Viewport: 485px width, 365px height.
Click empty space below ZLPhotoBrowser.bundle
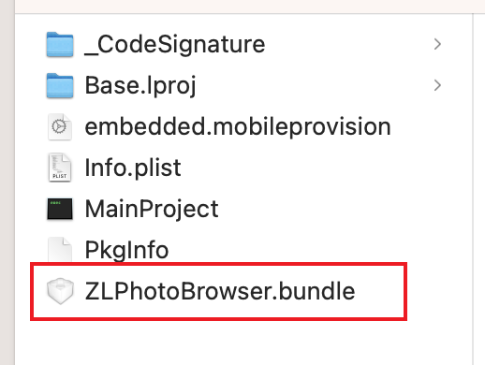click(243, 343)
